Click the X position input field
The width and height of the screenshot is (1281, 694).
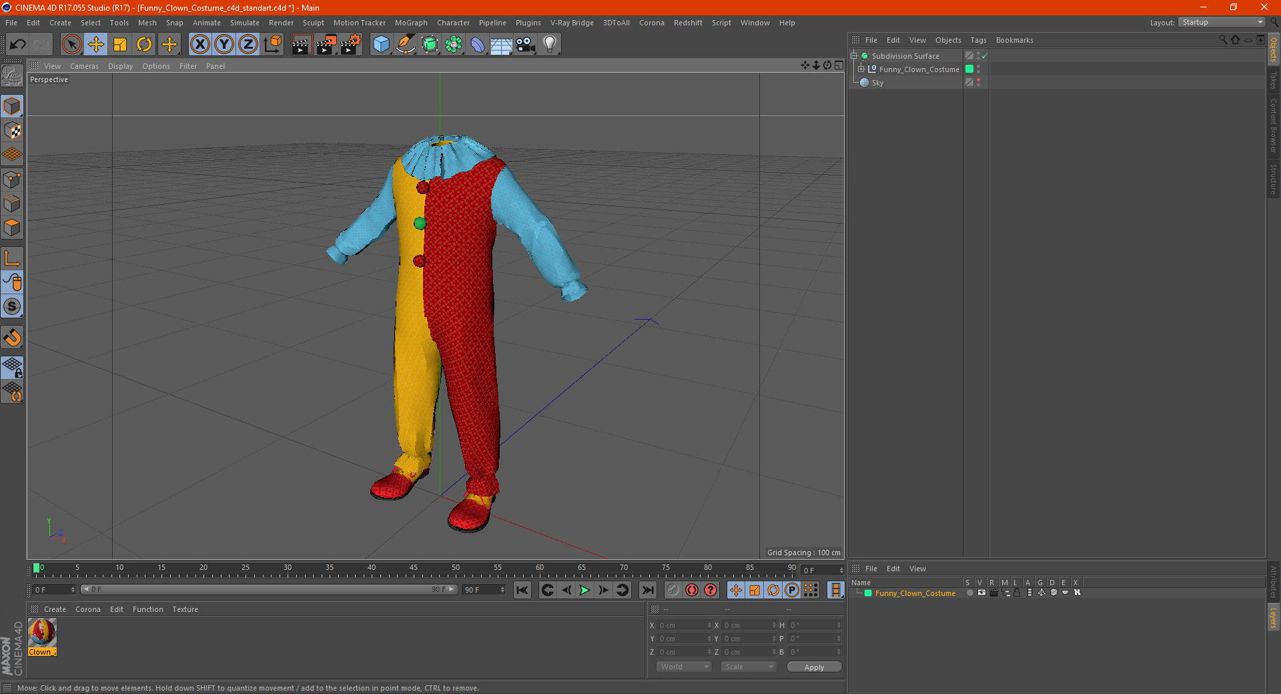coord(684,625)
